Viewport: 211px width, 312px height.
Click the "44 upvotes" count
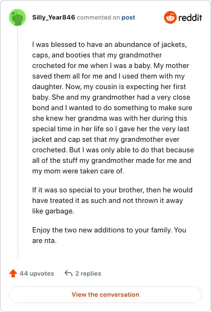[36, 274]
